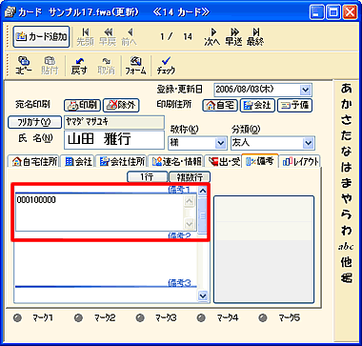
Task: Select ま in the kana index
Action: 346,183
